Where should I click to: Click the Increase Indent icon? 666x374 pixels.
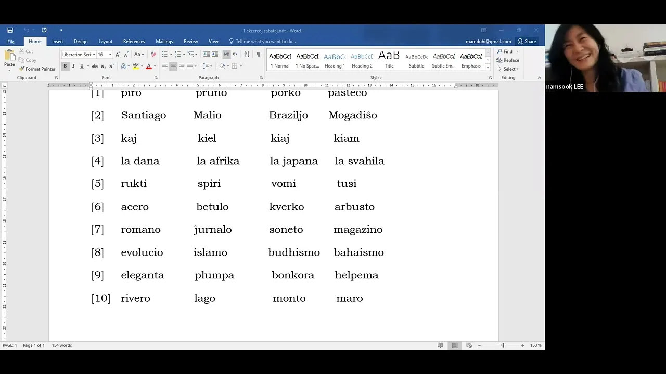tap(215, 54)
